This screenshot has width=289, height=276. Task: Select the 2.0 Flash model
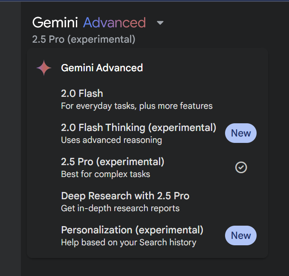point(82,93)
